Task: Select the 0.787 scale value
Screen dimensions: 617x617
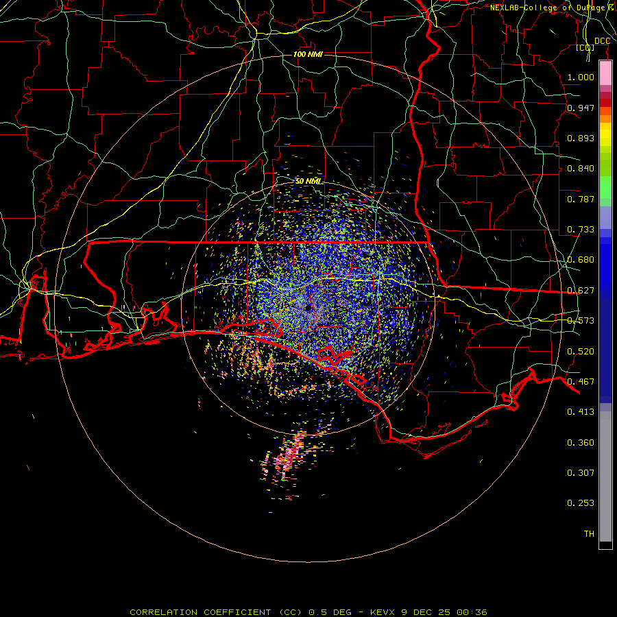Action: [x=581, y=199]
